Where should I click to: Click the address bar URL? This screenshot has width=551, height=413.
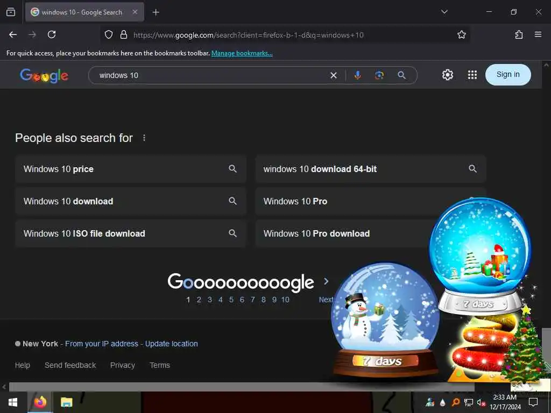(248, 35)
